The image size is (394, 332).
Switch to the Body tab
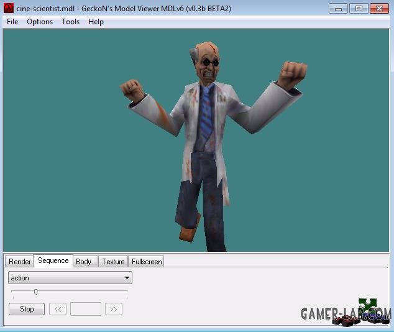pos(85,262)
